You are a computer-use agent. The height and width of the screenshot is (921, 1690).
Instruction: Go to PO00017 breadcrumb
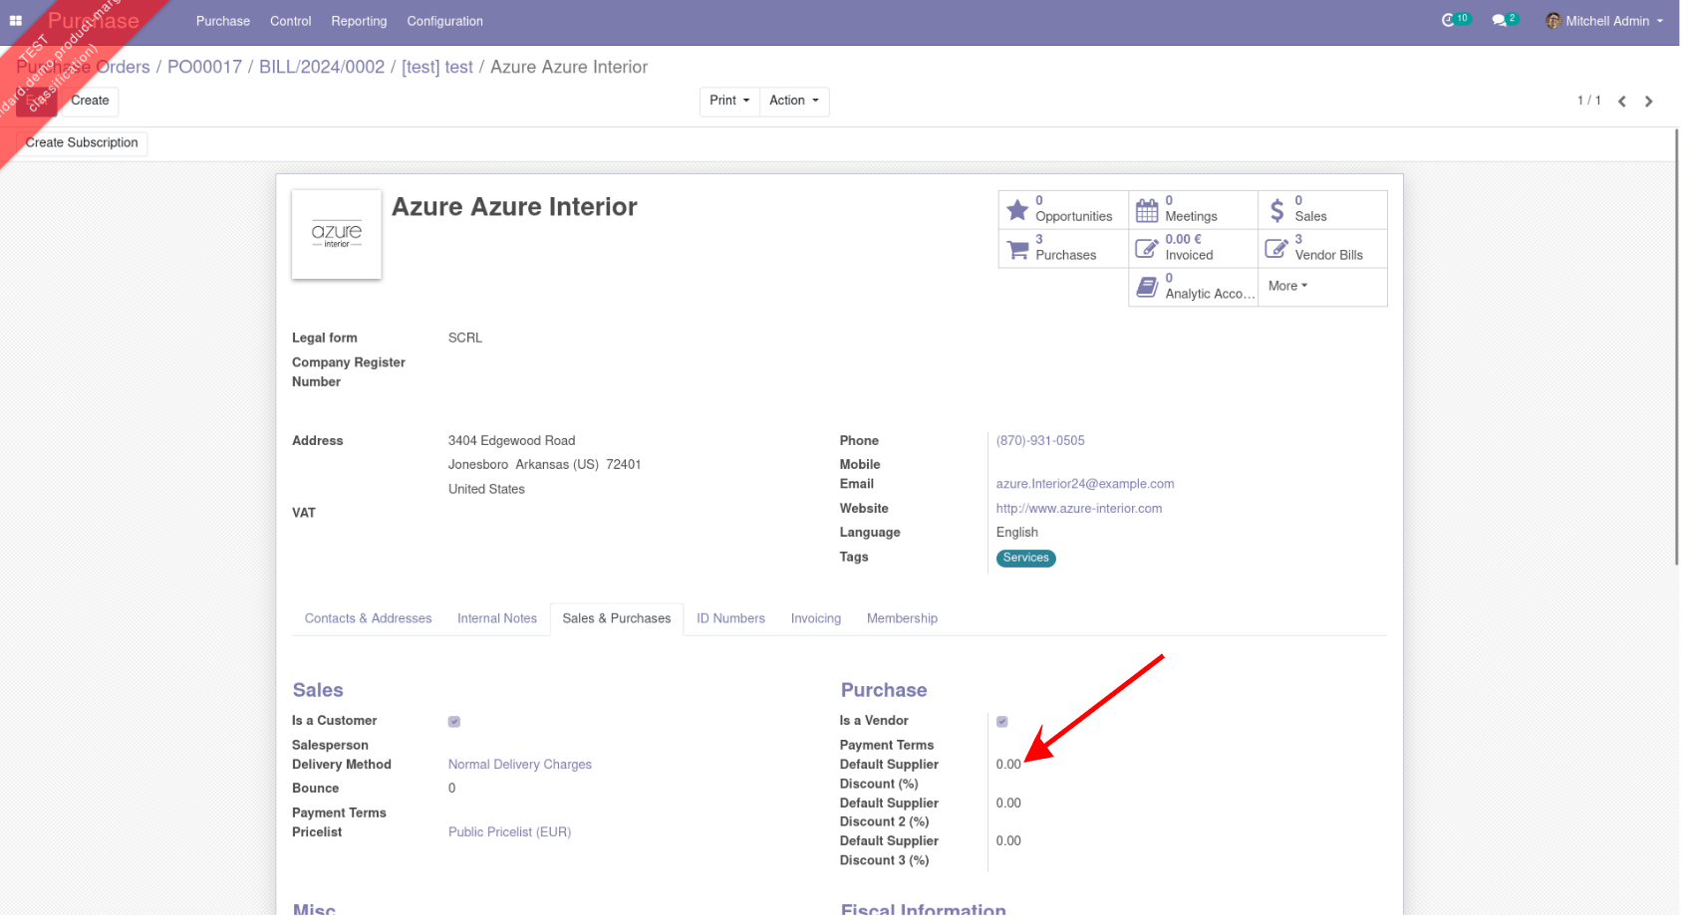pos(204,67)
